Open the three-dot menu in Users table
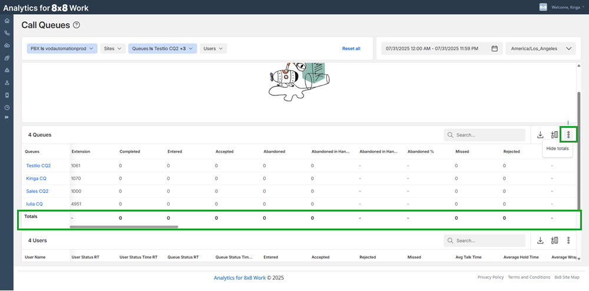Image resolution: width=589 pixels, height=291 pixels. [x=568, y=240]
